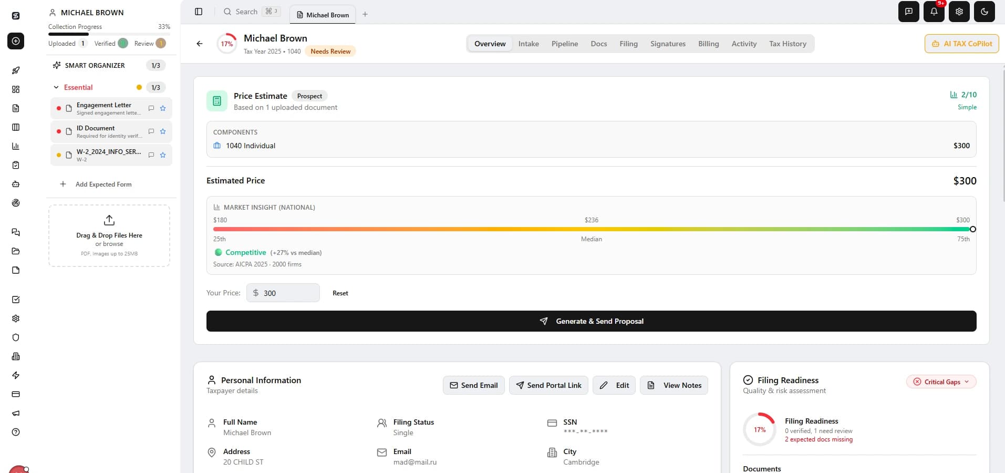Image resolution: width=1005 pixels, height=473 pixels.
Task: Star the W-2_2024_INFO_SER item
Action: tap(163, 155)
